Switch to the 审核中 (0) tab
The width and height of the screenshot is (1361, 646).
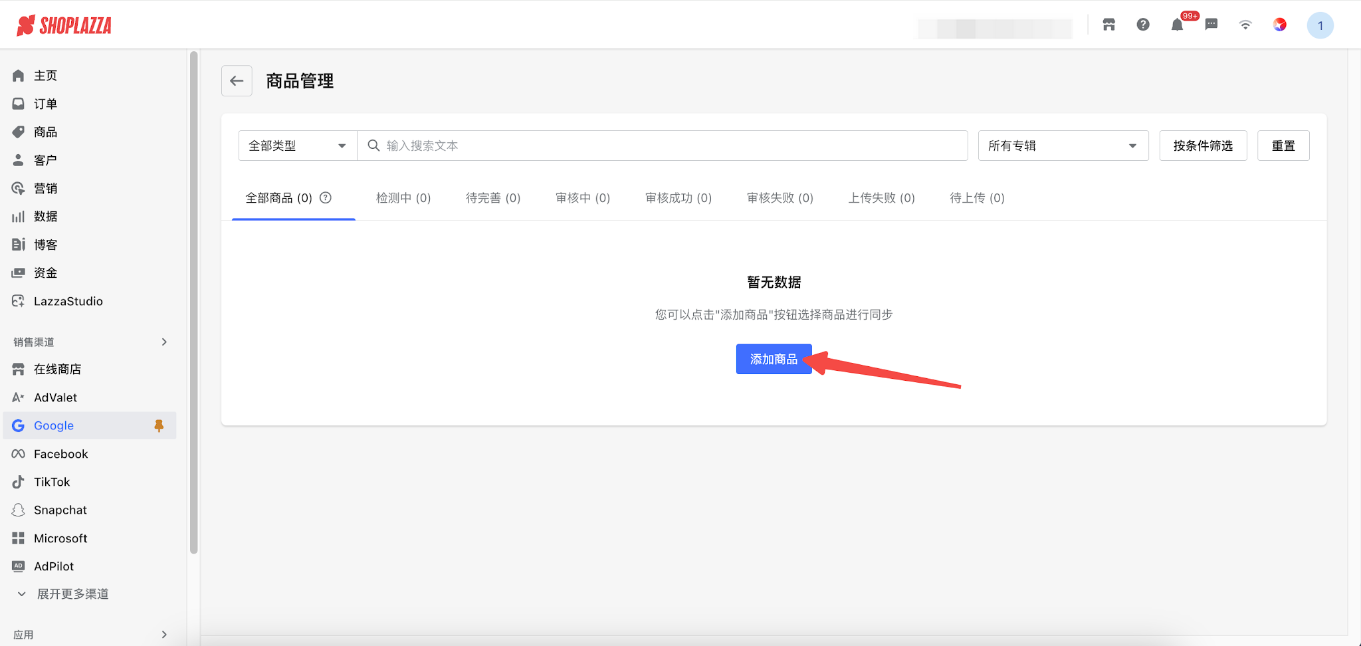point(583,198)
